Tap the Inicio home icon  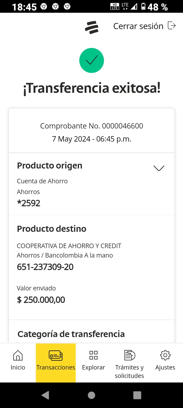click(18, 355)
